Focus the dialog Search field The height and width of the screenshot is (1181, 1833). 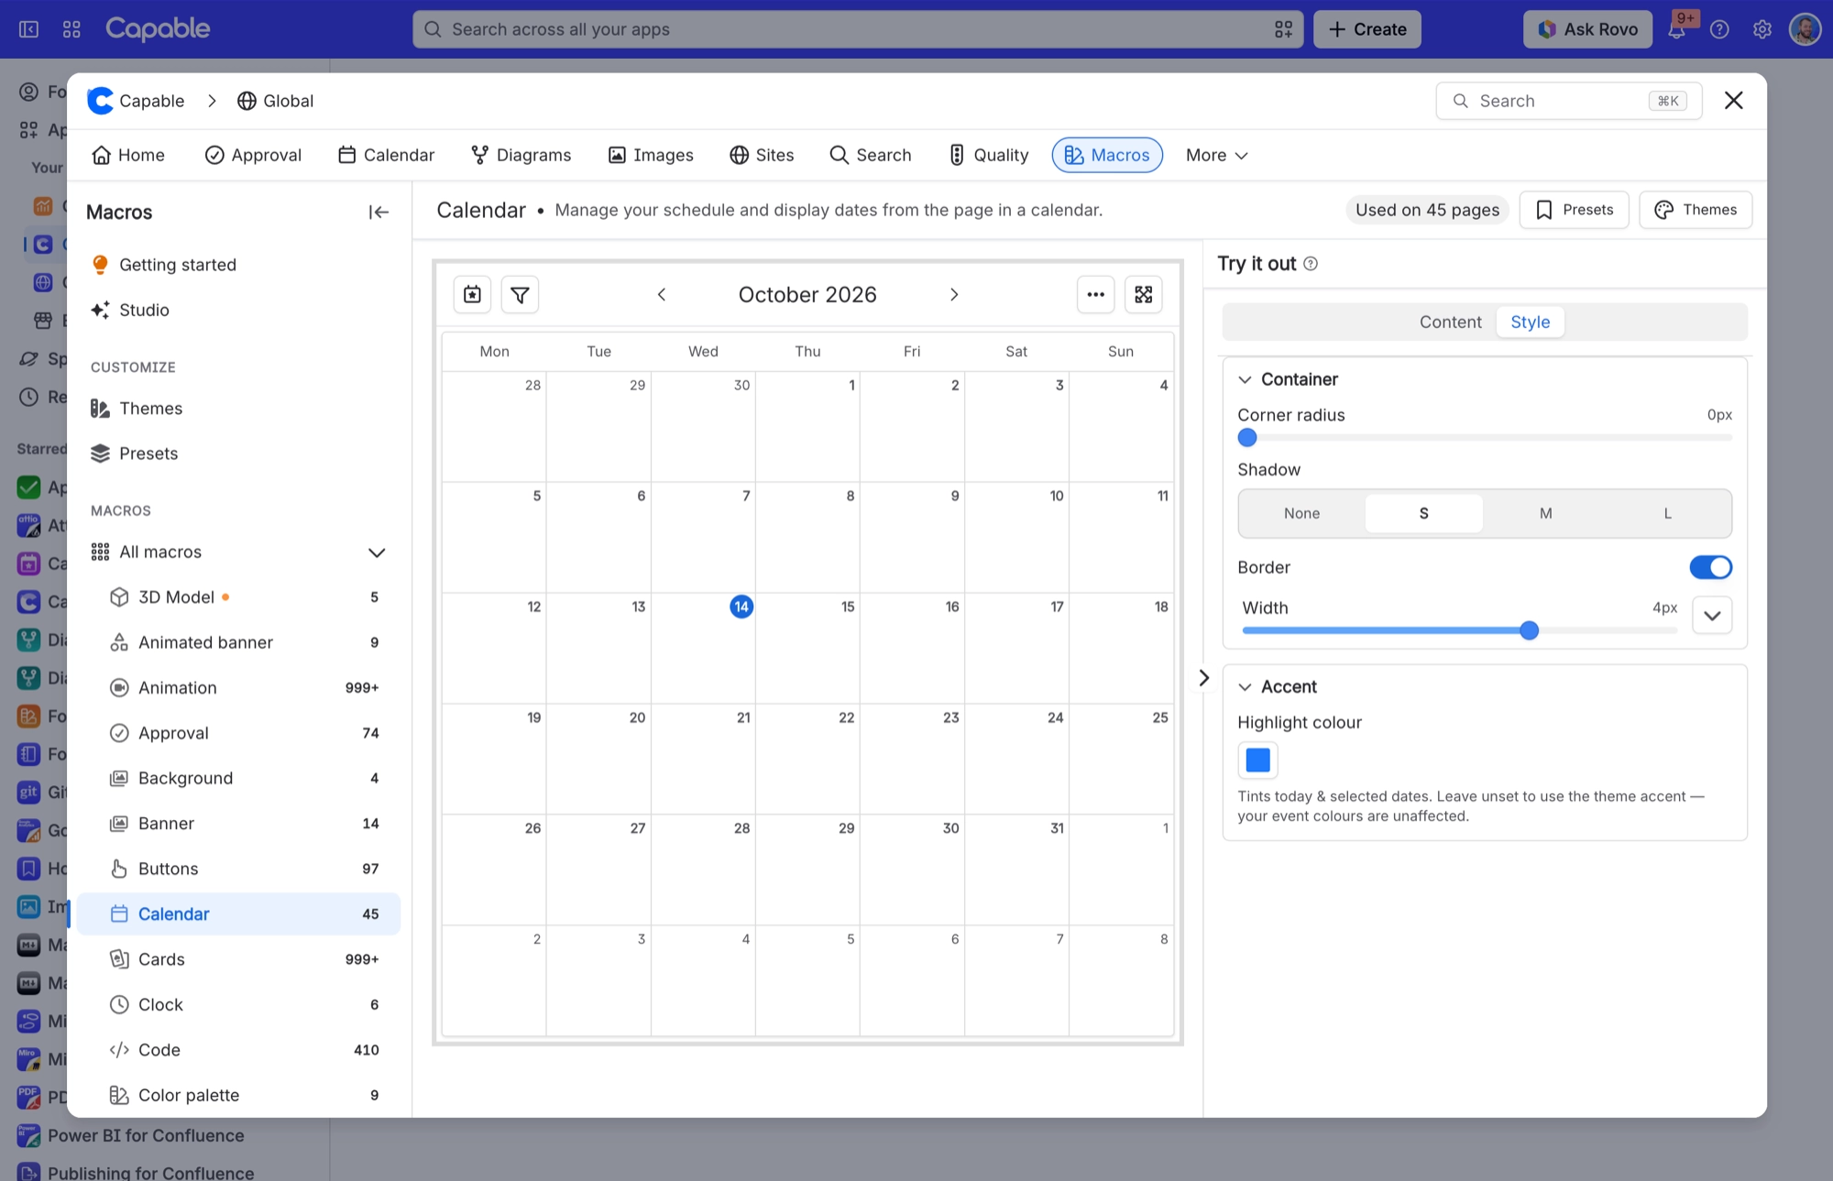(x=1568, y=101)
